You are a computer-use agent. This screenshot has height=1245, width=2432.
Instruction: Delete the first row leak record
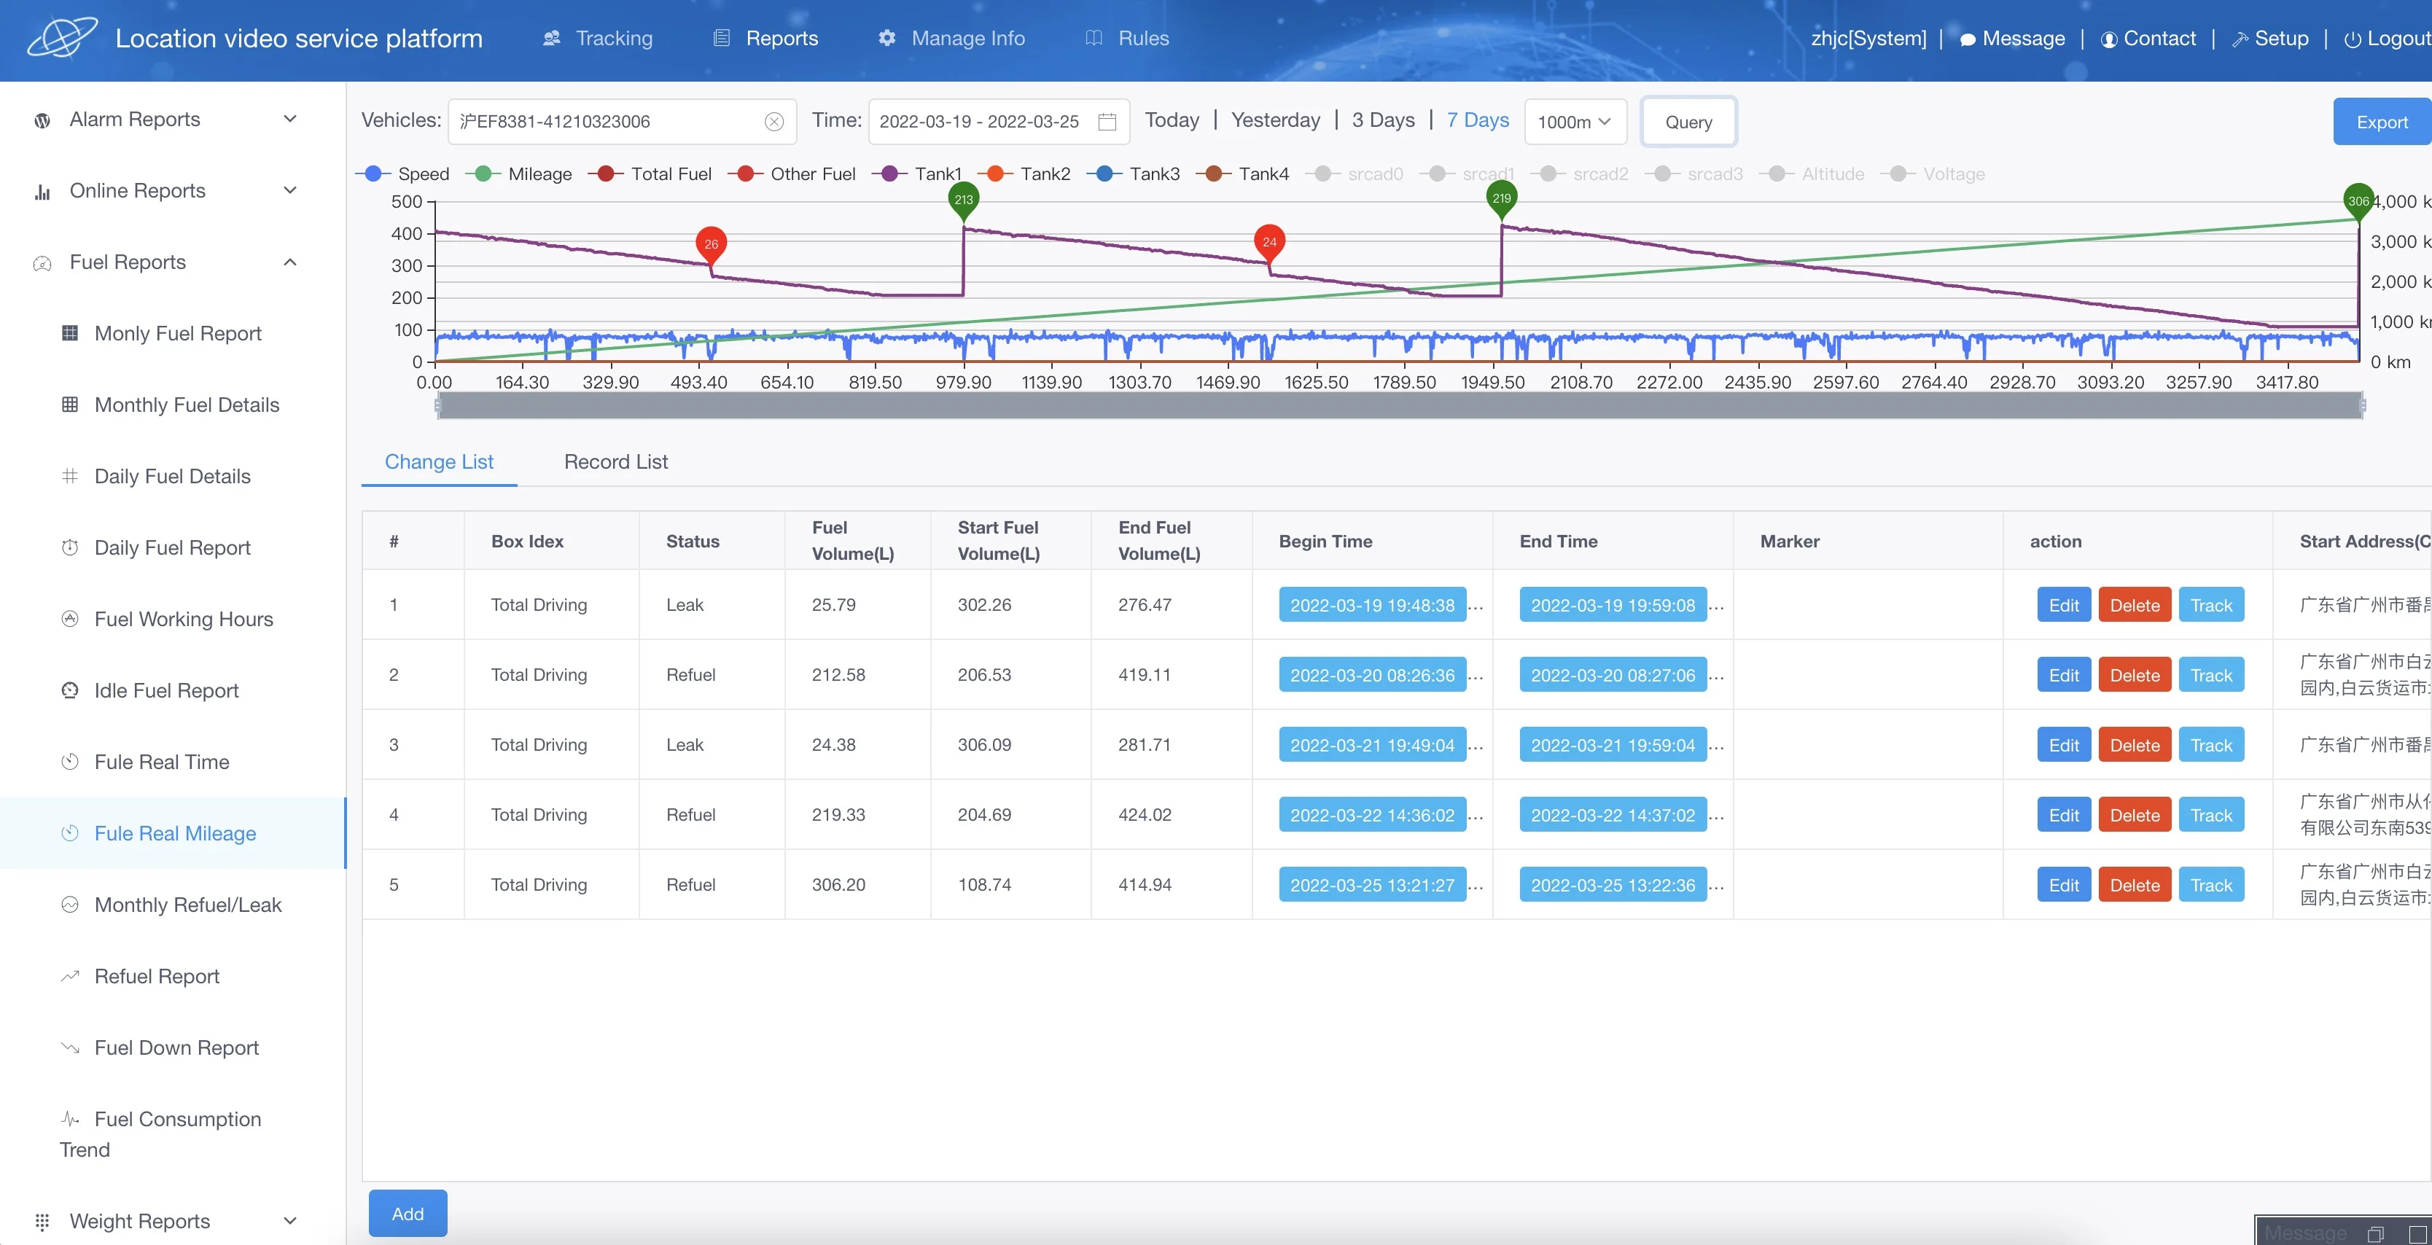point(2134,605)
